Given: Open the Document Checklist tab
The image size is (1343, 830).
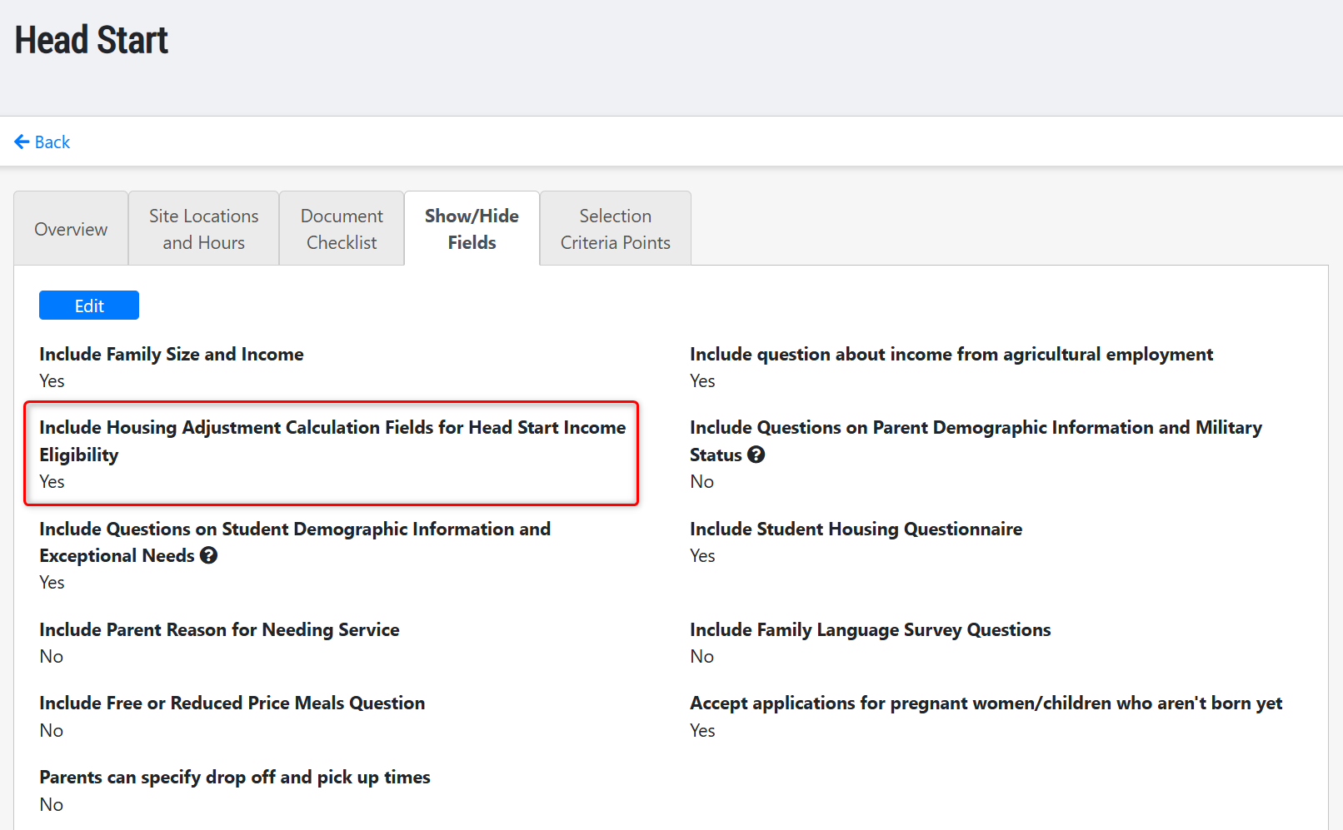Looking at the screenshot, I should [342, 229].
